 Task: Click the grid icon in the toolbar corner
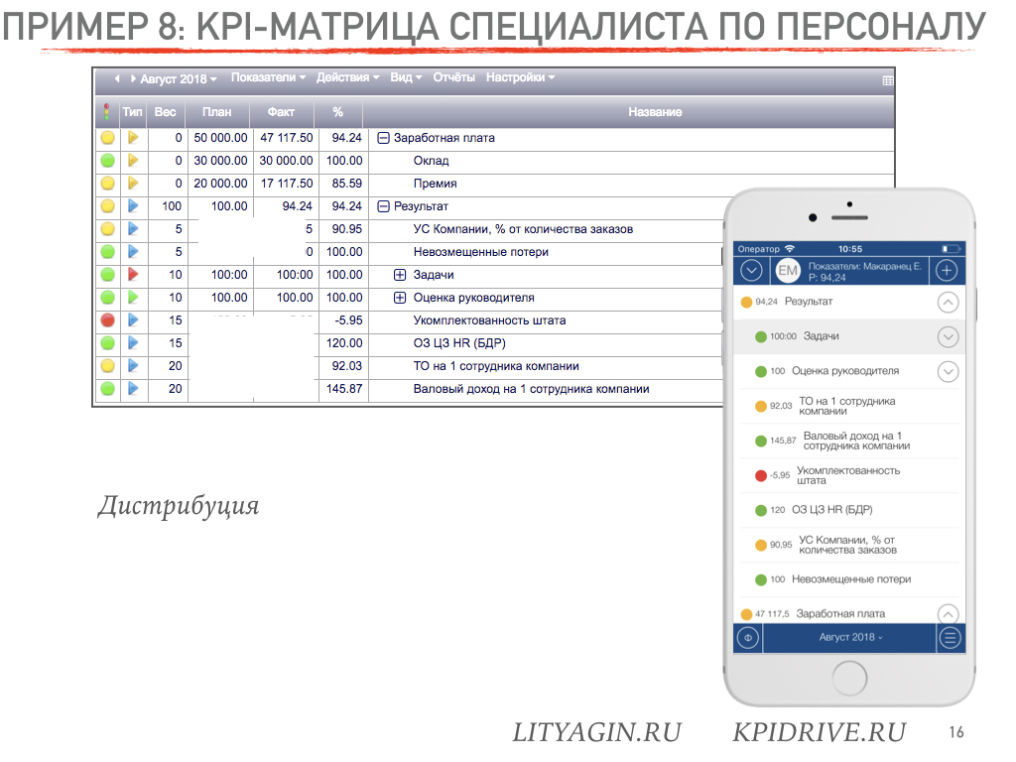[x=888, y=80]
